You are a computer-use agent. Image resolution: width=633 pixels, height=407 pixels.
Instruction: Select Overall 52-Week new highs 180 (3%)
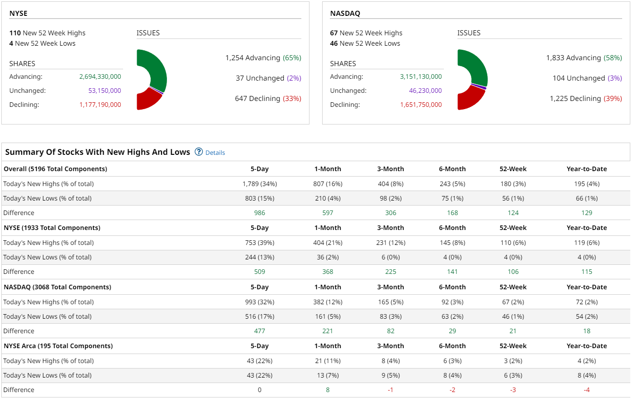point(513,184)
